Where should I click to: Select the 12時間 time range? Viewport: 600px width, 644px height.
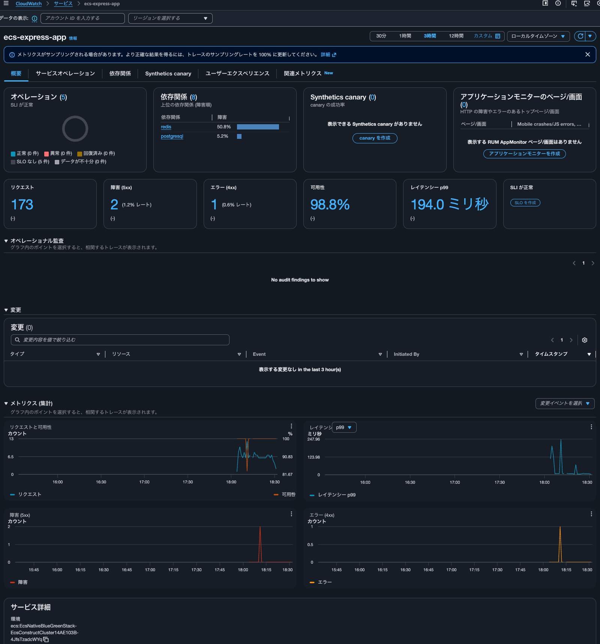[x=456, y=36]
